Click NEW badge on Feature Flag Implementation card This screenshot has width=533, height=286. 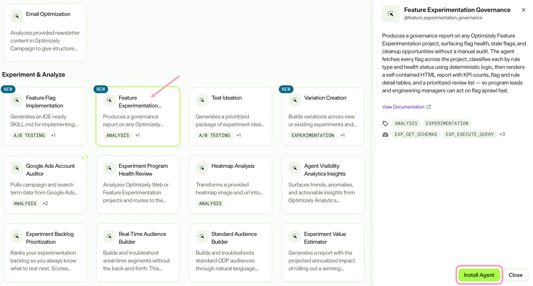click(x=8, y=89)
